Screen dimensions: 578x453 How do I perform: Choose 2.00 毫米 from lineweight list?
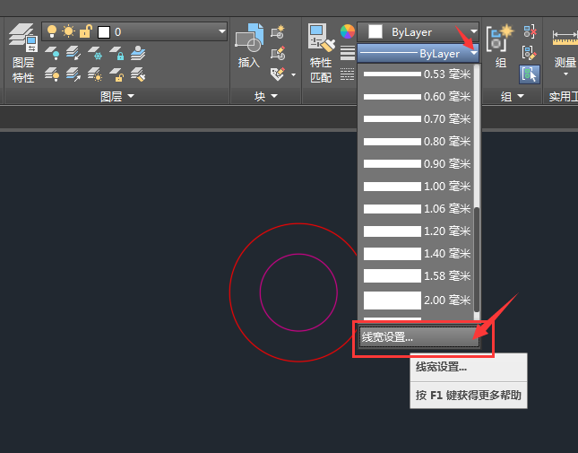[417, 301]
